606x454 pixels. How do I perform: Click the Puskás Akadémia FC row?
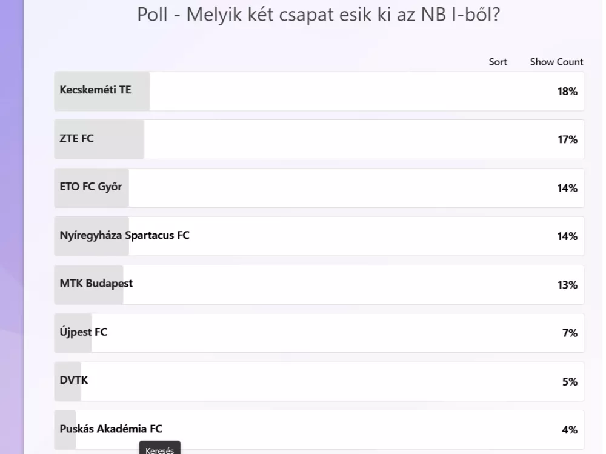point(319,430)
